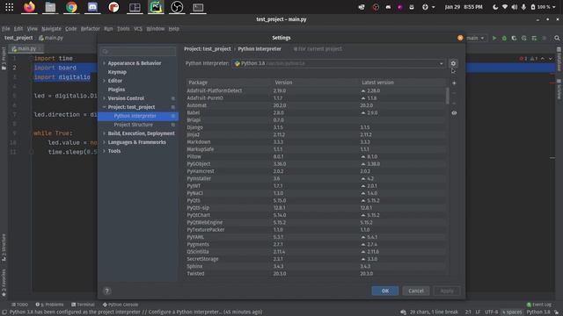Click OK in Settings dialog
The width and height of the screenshot is (563, 316).
pyautogui.click(x=385, y=291)
